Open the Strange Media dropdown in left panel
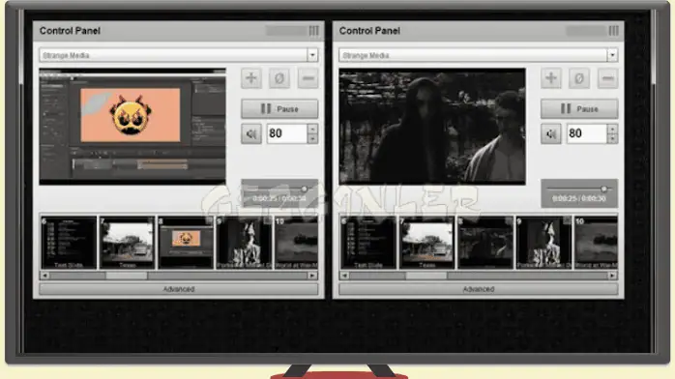The image size is (675, 379). click(312, 55)
